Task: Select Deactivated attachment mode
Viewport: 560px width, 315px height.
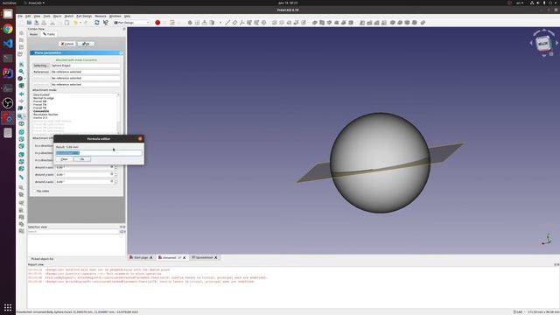Action: (41, 95)
